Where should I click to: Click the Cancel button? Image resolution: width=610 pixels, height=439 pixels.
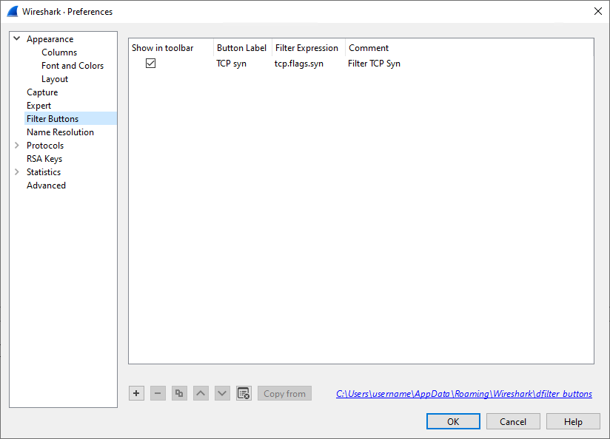pos(513,421)
